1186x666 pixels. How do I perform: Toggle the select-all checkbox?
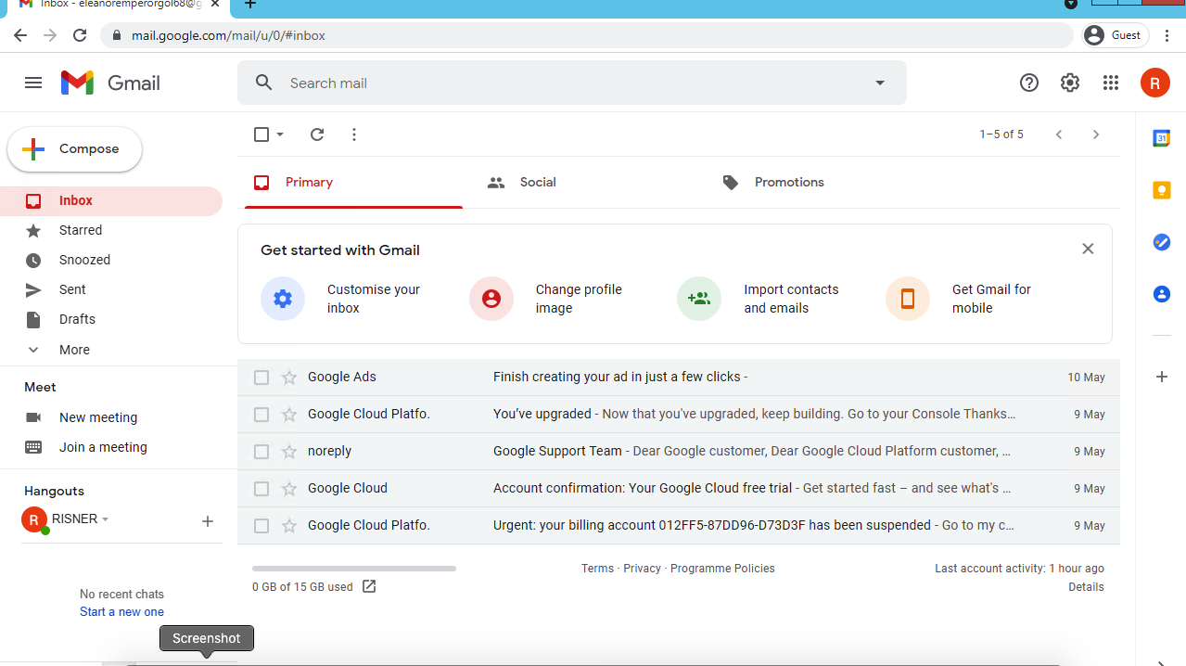[x=261, y=134]
